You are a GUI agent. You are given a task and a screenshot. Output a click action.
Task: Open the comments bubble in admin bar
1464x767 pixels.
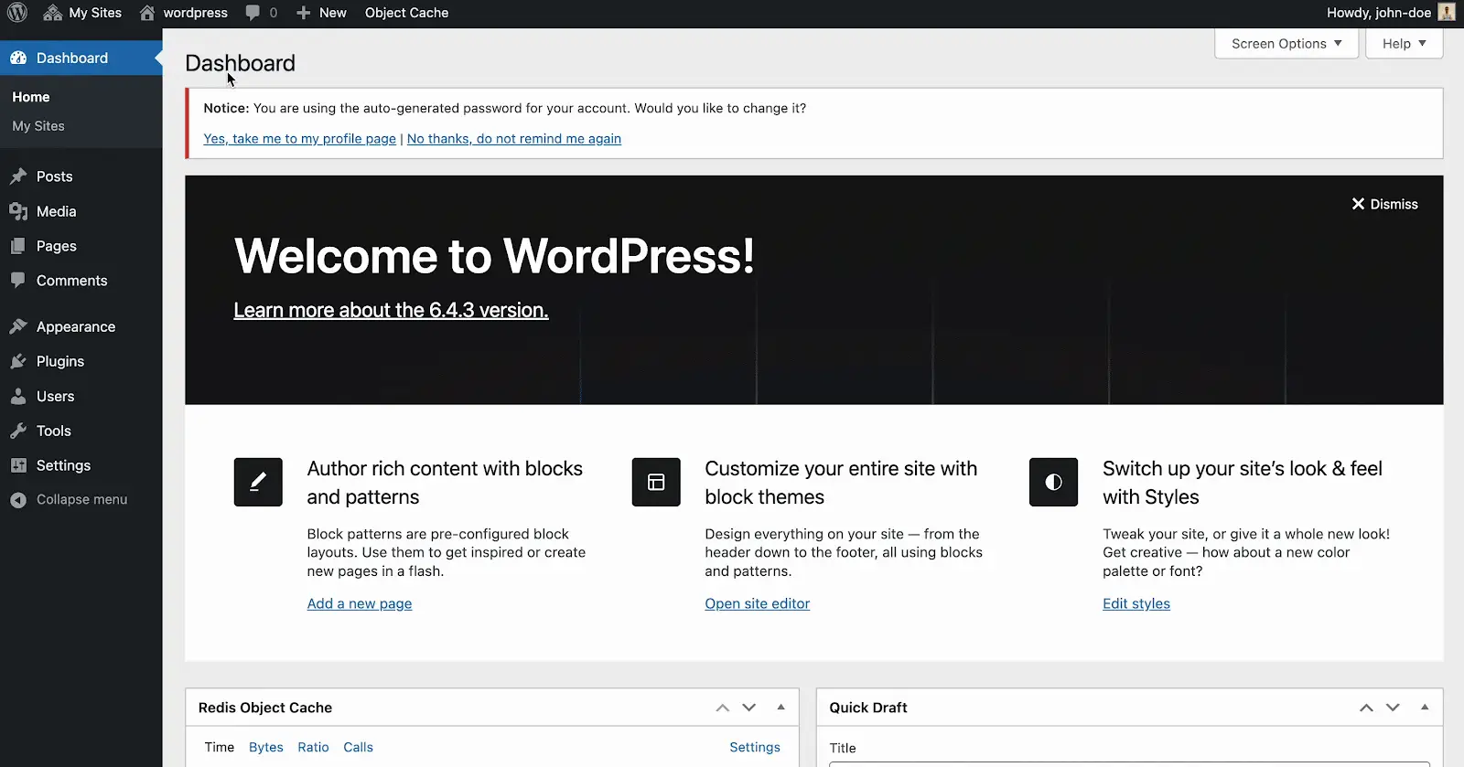(x=262, y=13)
